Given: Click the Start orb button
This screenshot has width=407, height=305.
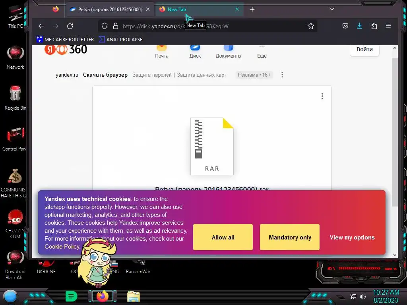Looking at the screenshot, I should pyautogui.click(x=10, y=296).
